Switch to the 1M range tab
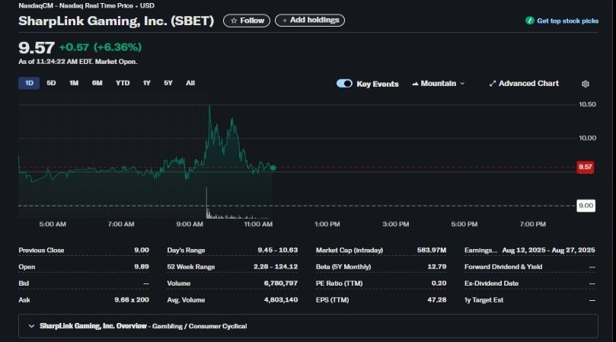The width and height of the screenshot is (616, 342). coord(74,83)
